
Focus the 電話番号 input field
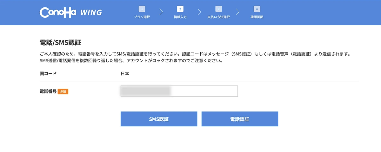tap(179, 91)
